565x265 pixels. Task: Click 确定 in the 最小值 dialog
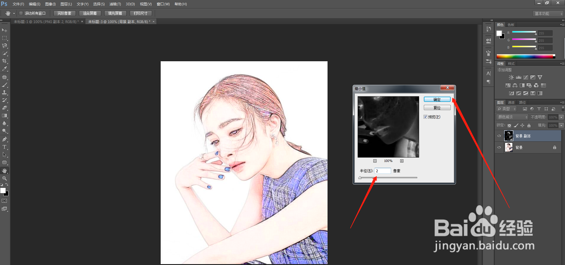pos(437,100)
